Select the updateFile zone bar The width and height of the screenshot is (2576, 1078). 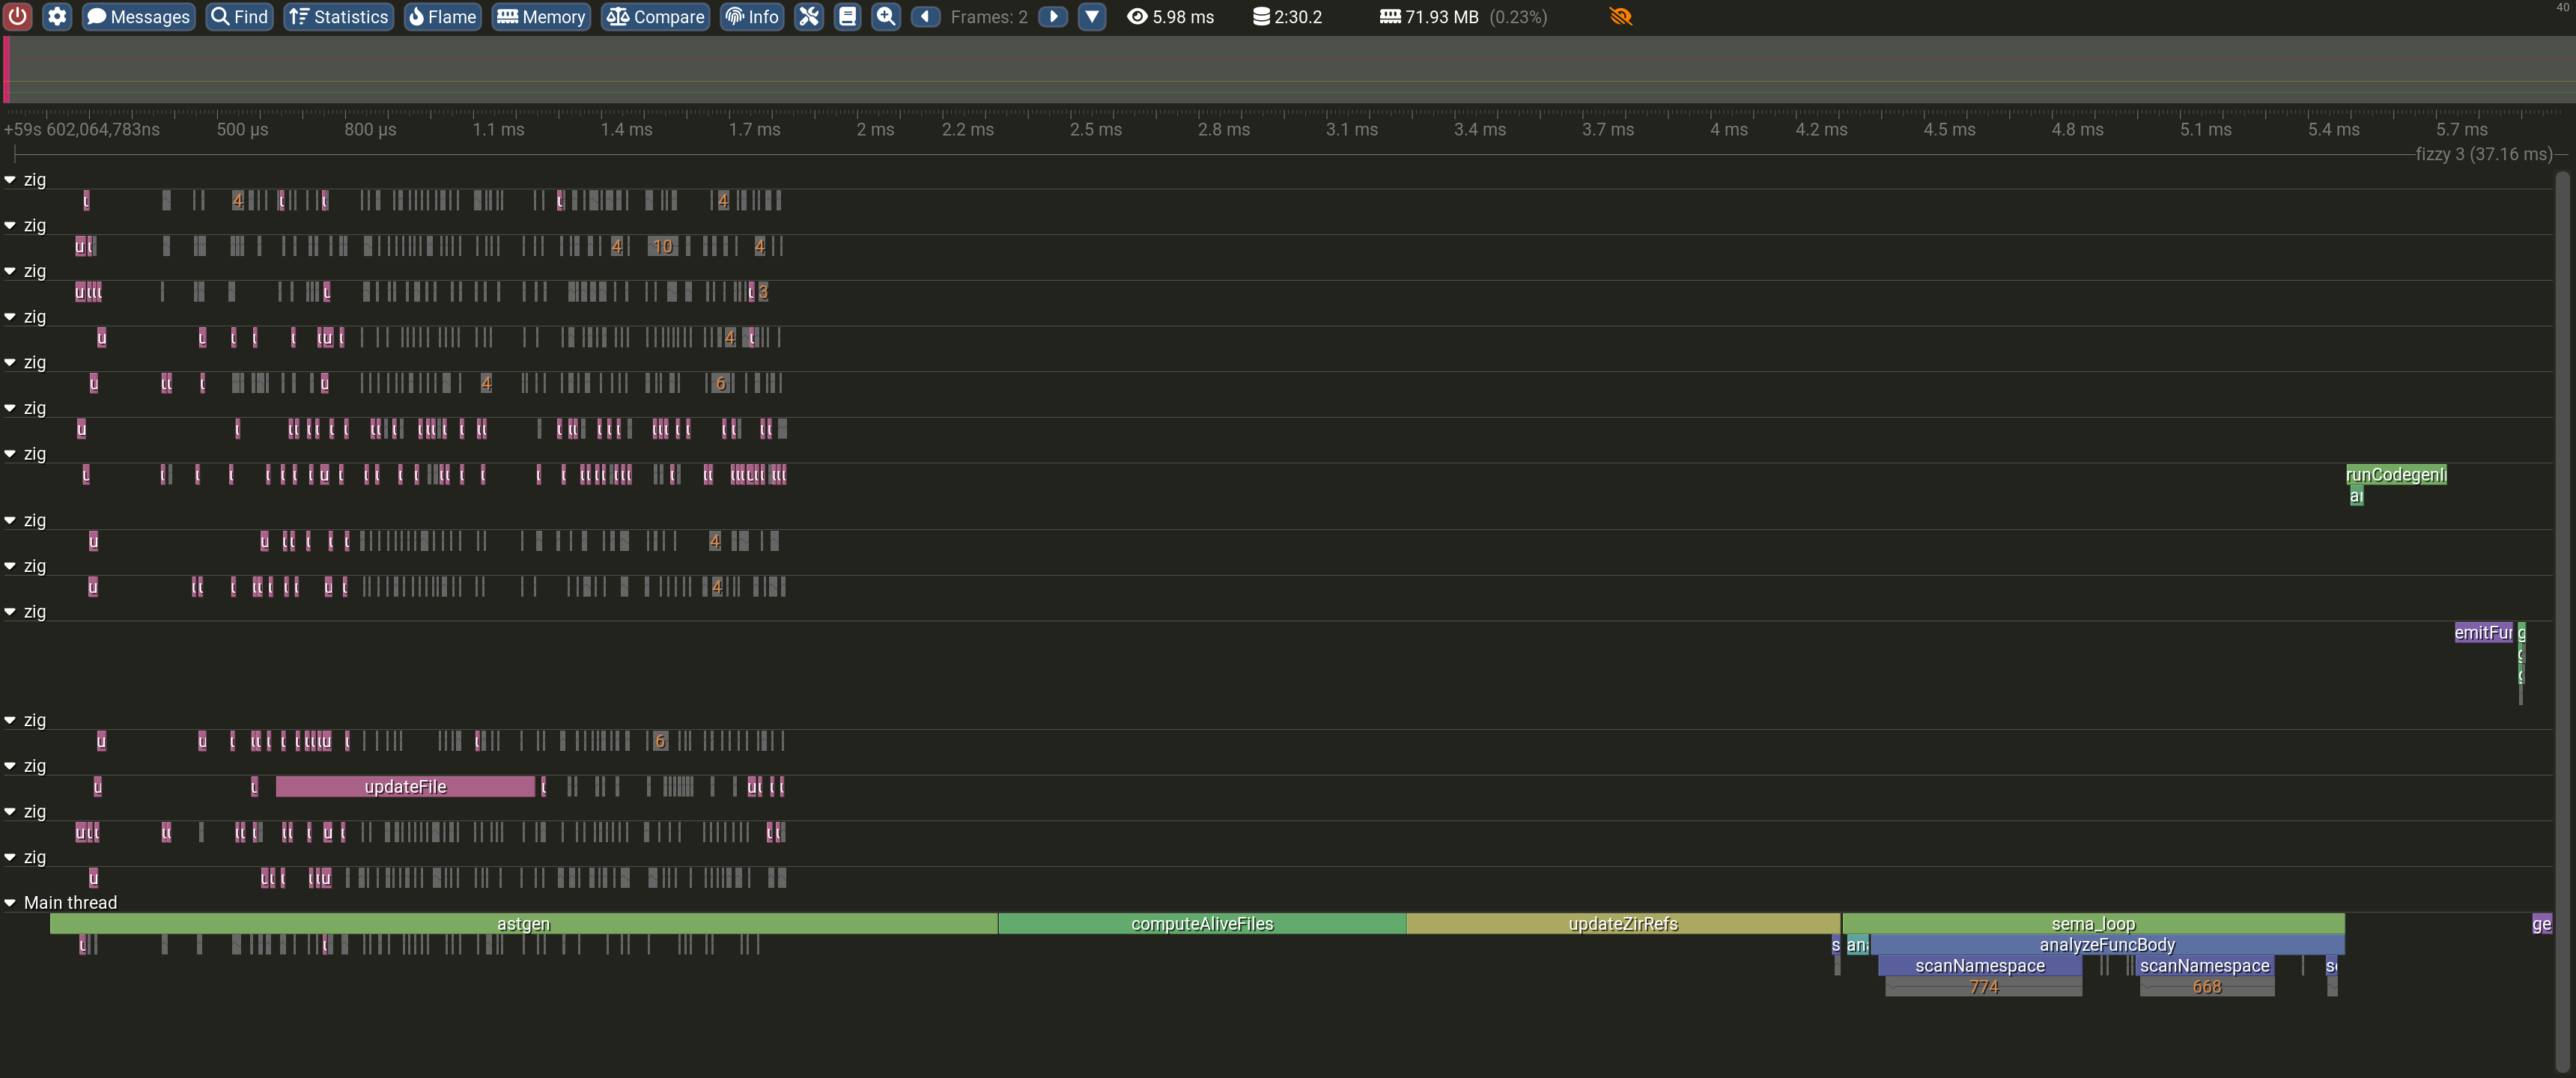405,787
